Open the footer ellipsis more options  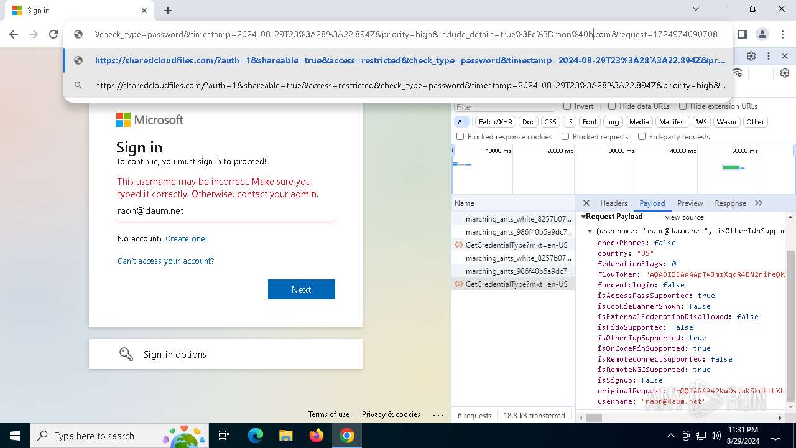click(438, 415)
